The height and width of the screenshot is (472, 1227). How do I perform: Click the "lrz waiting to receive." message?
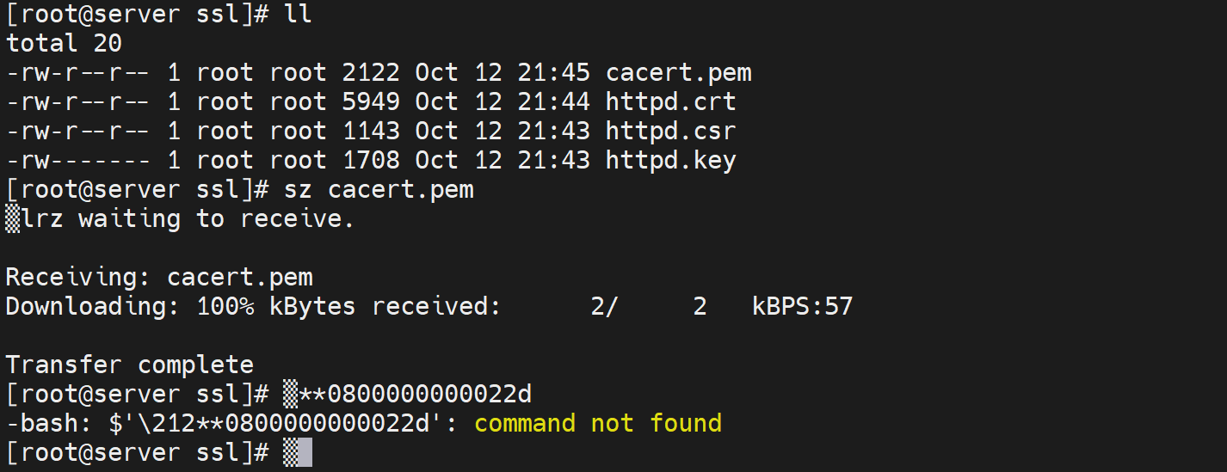tap(188, 219)
